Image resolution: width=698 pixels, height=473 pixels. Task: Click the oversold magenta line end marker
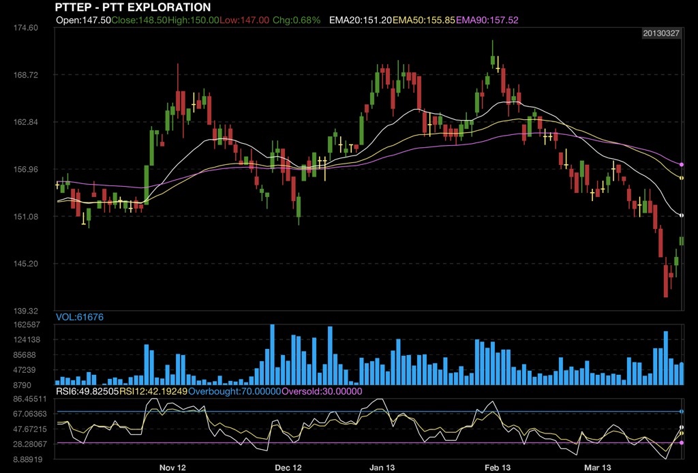coord(682,443)
